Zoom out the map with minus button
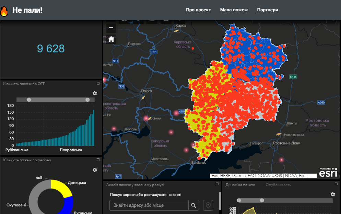This screenshot has height=214, width=341. [x=111, y=28]
